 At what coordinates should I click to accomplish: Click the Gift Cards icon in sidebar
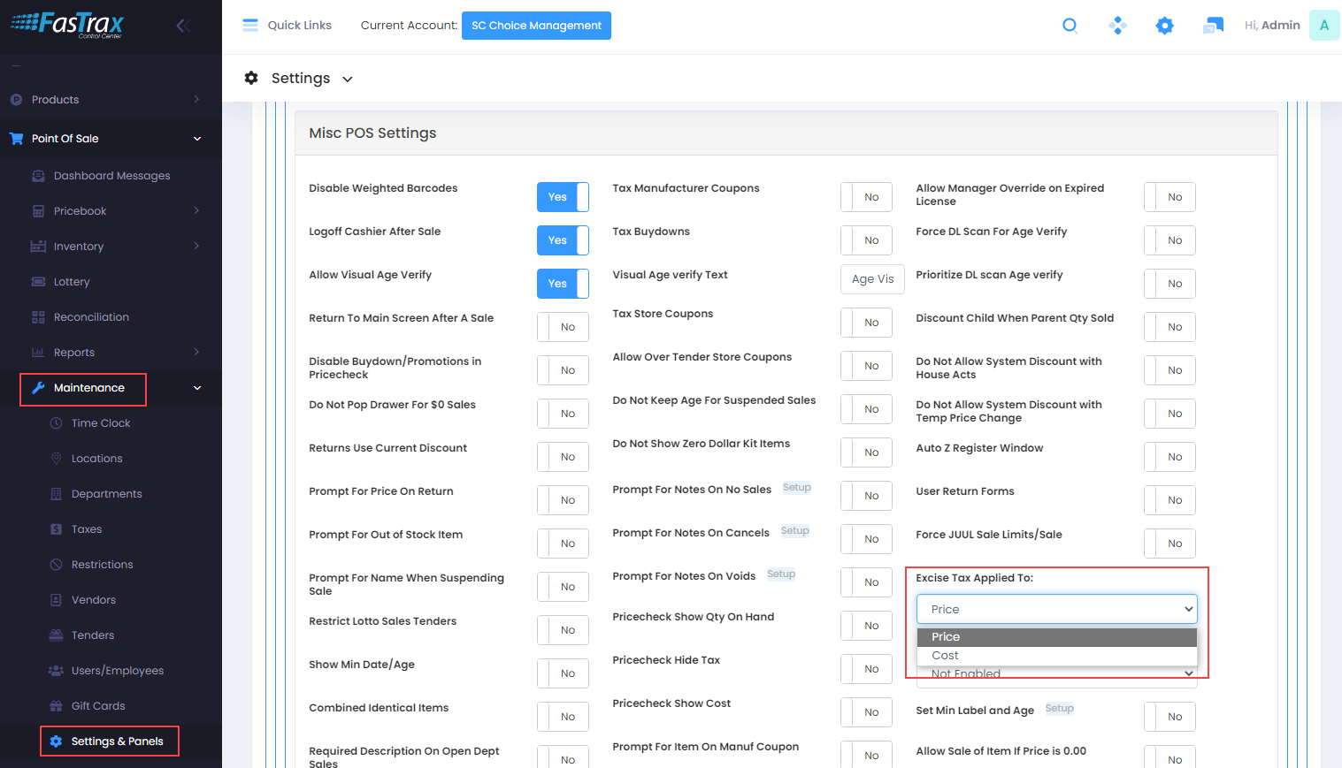click(x=56, y=706)
